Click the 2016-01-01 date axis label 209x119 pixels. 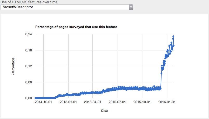tap(167, 102)
